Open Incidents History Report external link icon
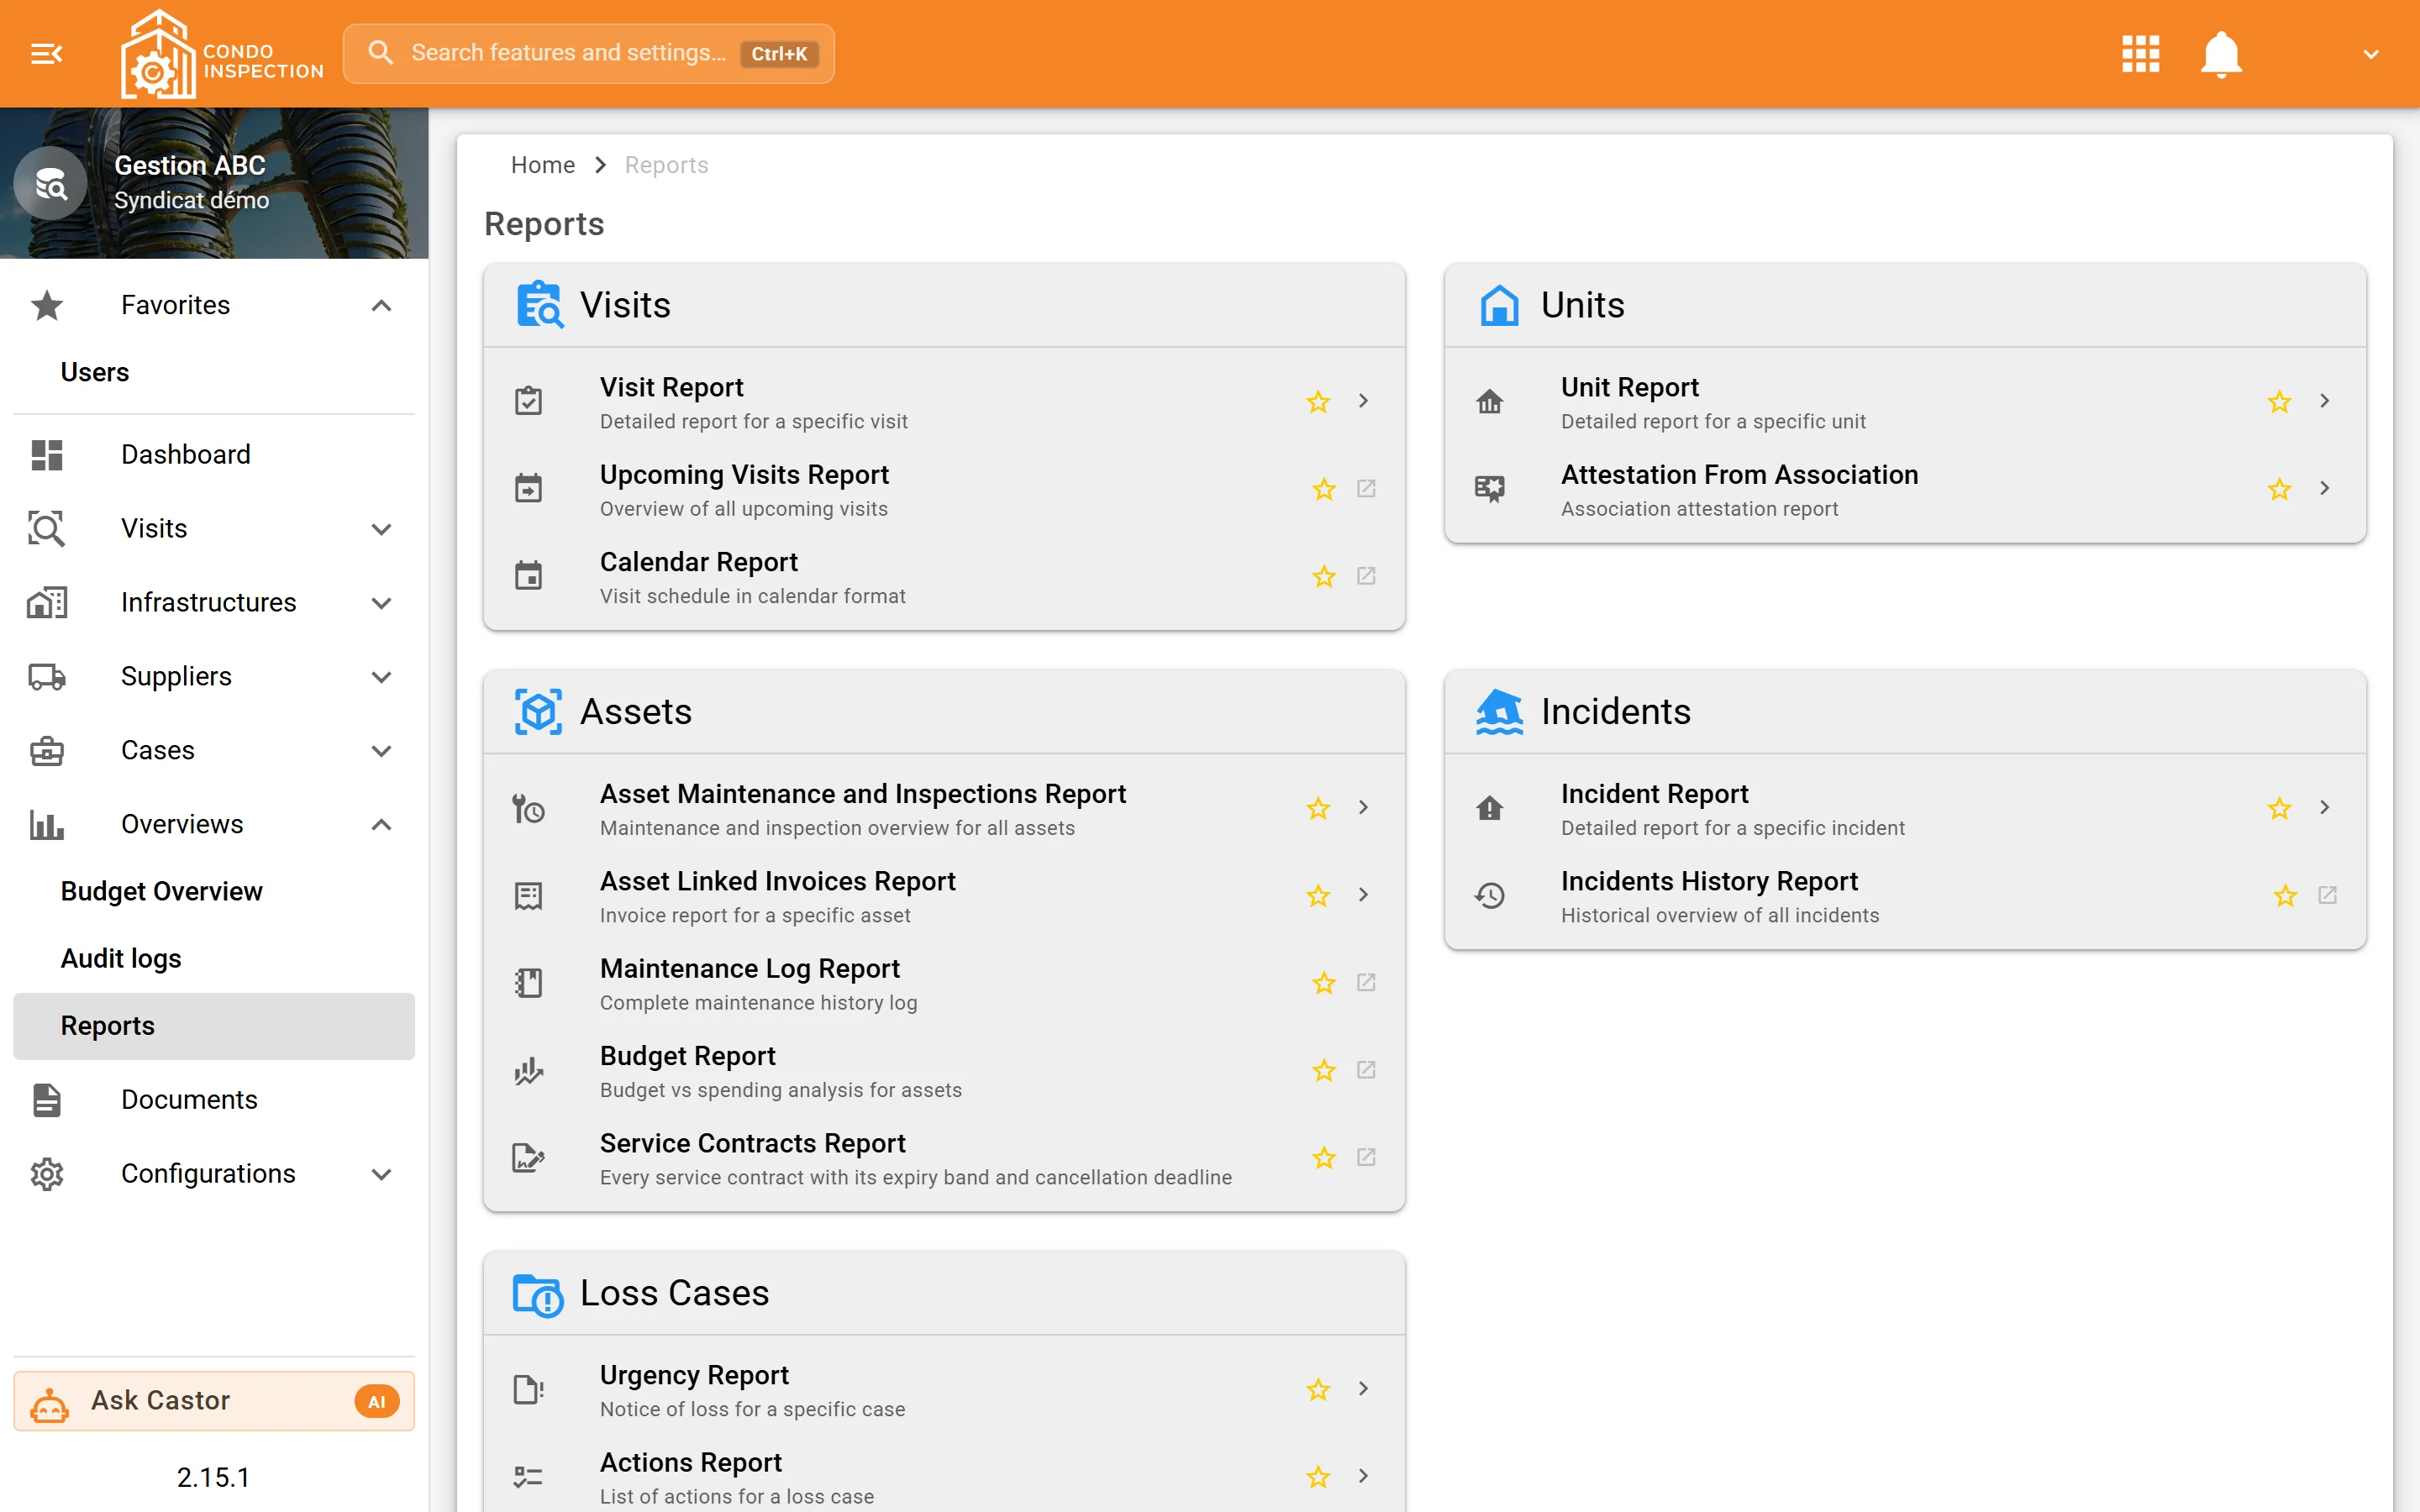This screenshot has height=1512, width=2420. 2327,895
